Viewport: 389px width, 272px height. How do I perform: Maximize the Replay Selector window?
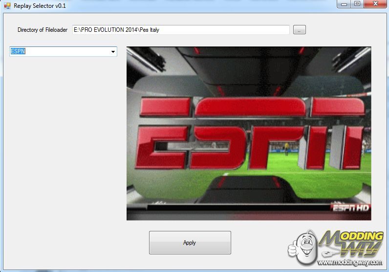click(x=357, y=4)
